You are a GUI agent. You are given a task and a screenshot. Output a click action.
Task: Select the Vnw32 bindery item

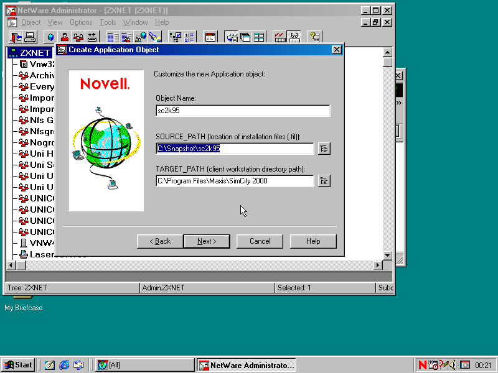tap(37, 64)
